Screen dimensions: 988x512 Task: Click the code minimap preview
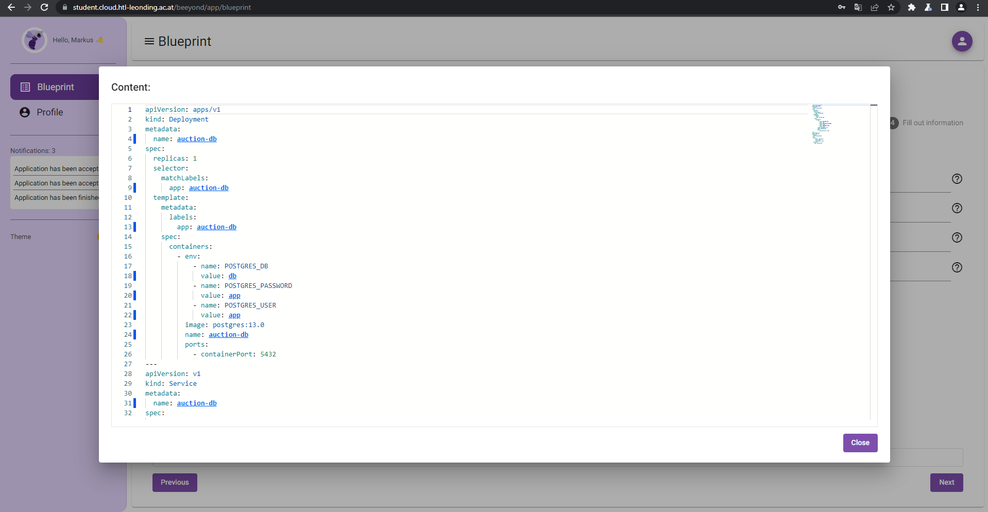[x=822, y=124]
